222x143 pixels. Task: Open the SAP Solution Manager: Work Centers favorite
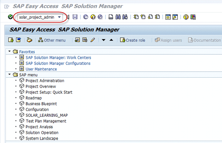click(58, 58)
